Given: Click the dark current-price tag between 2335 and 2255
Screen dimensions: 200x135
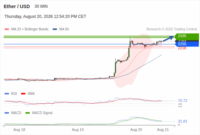Looking at the screenshot, I should 187,41.
